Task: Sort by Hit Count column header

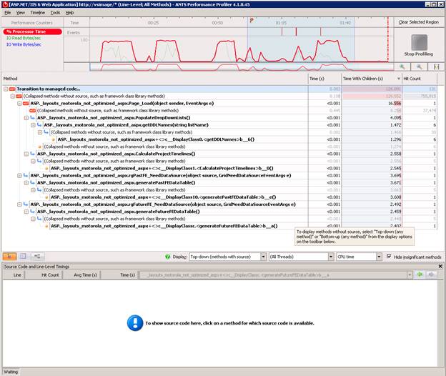Action: (420, 79)
